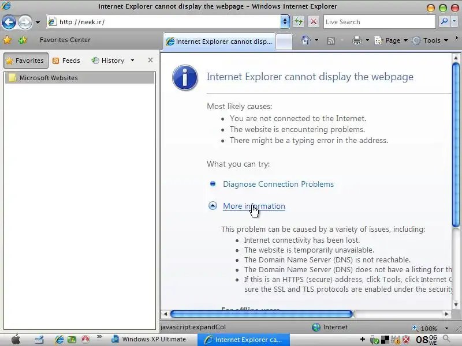The image size is (462, 346).
Task: Click the red round quick launch icon
Action: [x=85, y=340]
